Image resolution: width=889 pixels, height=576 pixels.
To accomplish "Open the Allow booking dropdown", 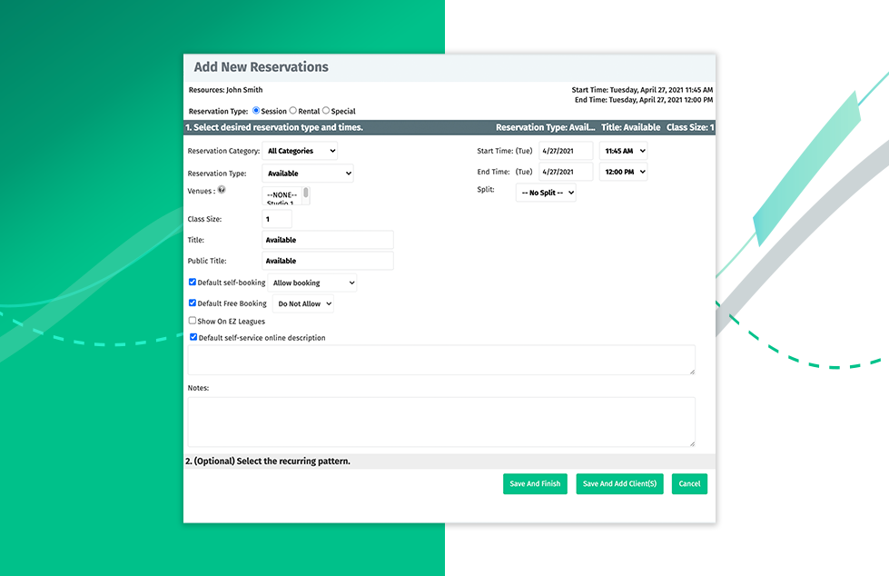I will [312, 283].
